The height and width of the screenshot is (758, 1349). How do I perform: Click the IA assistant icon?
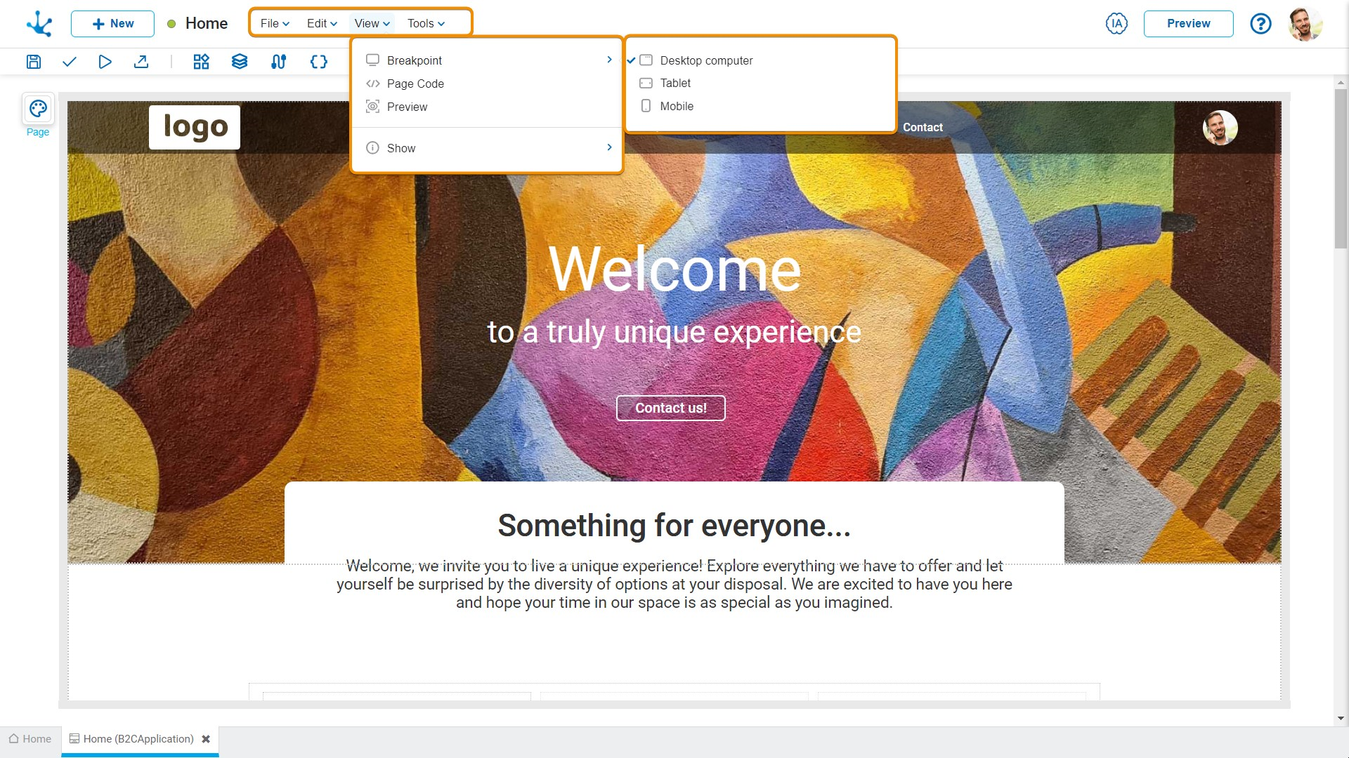(1116, 23)
